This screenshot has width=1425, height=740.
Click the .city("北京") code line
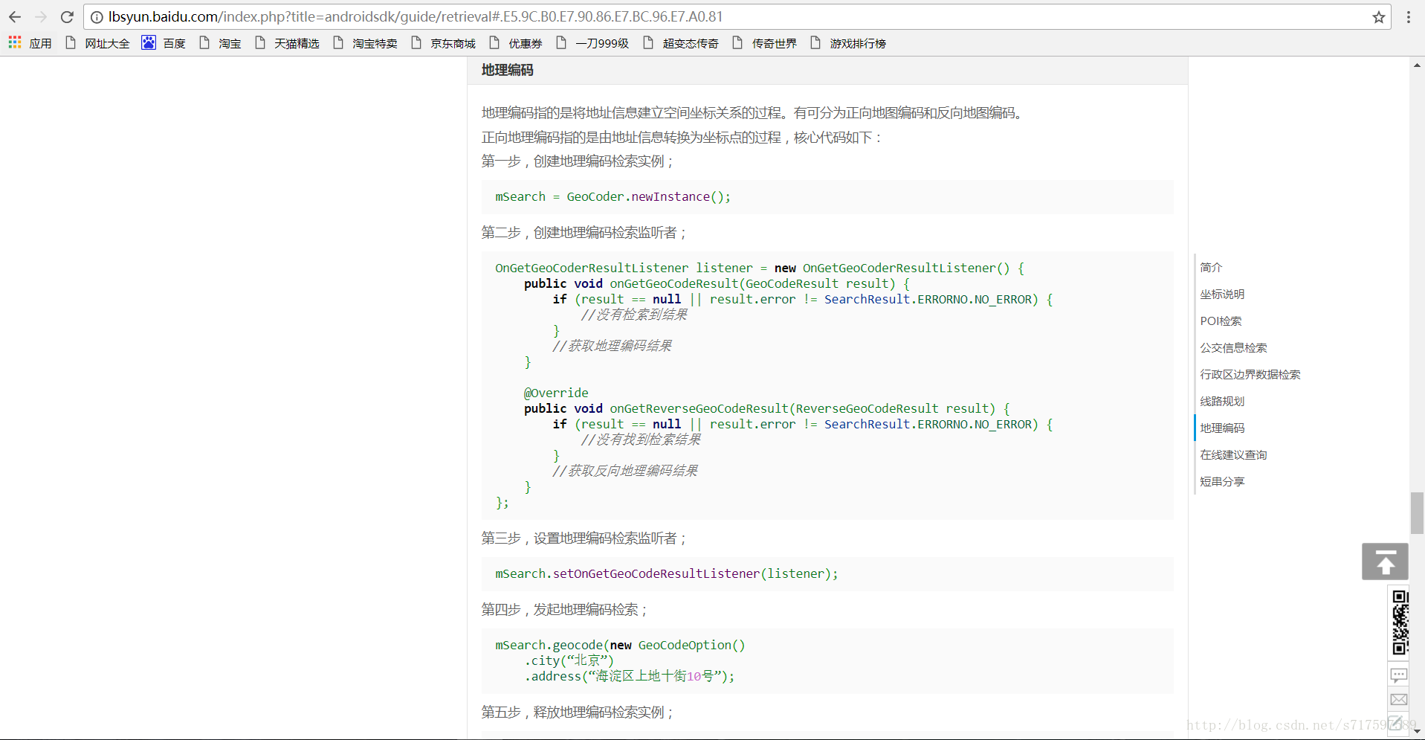pos(569,660)
